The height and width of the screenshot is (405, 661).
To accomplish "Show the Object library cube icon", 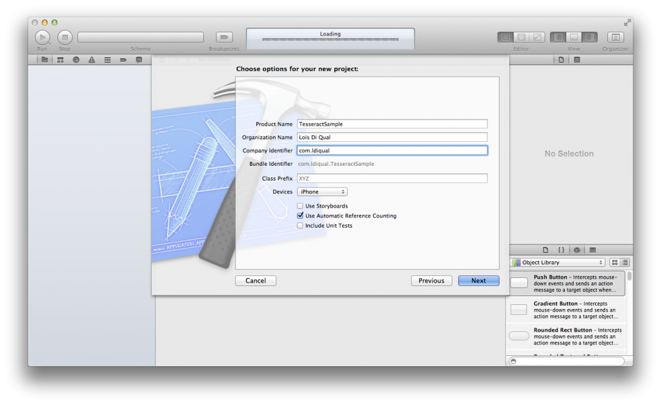I will point(577,250).
